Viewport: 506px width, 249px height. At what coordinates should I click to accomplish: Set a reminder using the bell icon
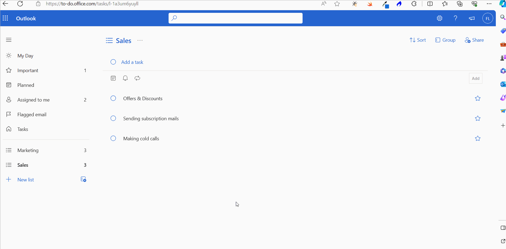[125, 78]
